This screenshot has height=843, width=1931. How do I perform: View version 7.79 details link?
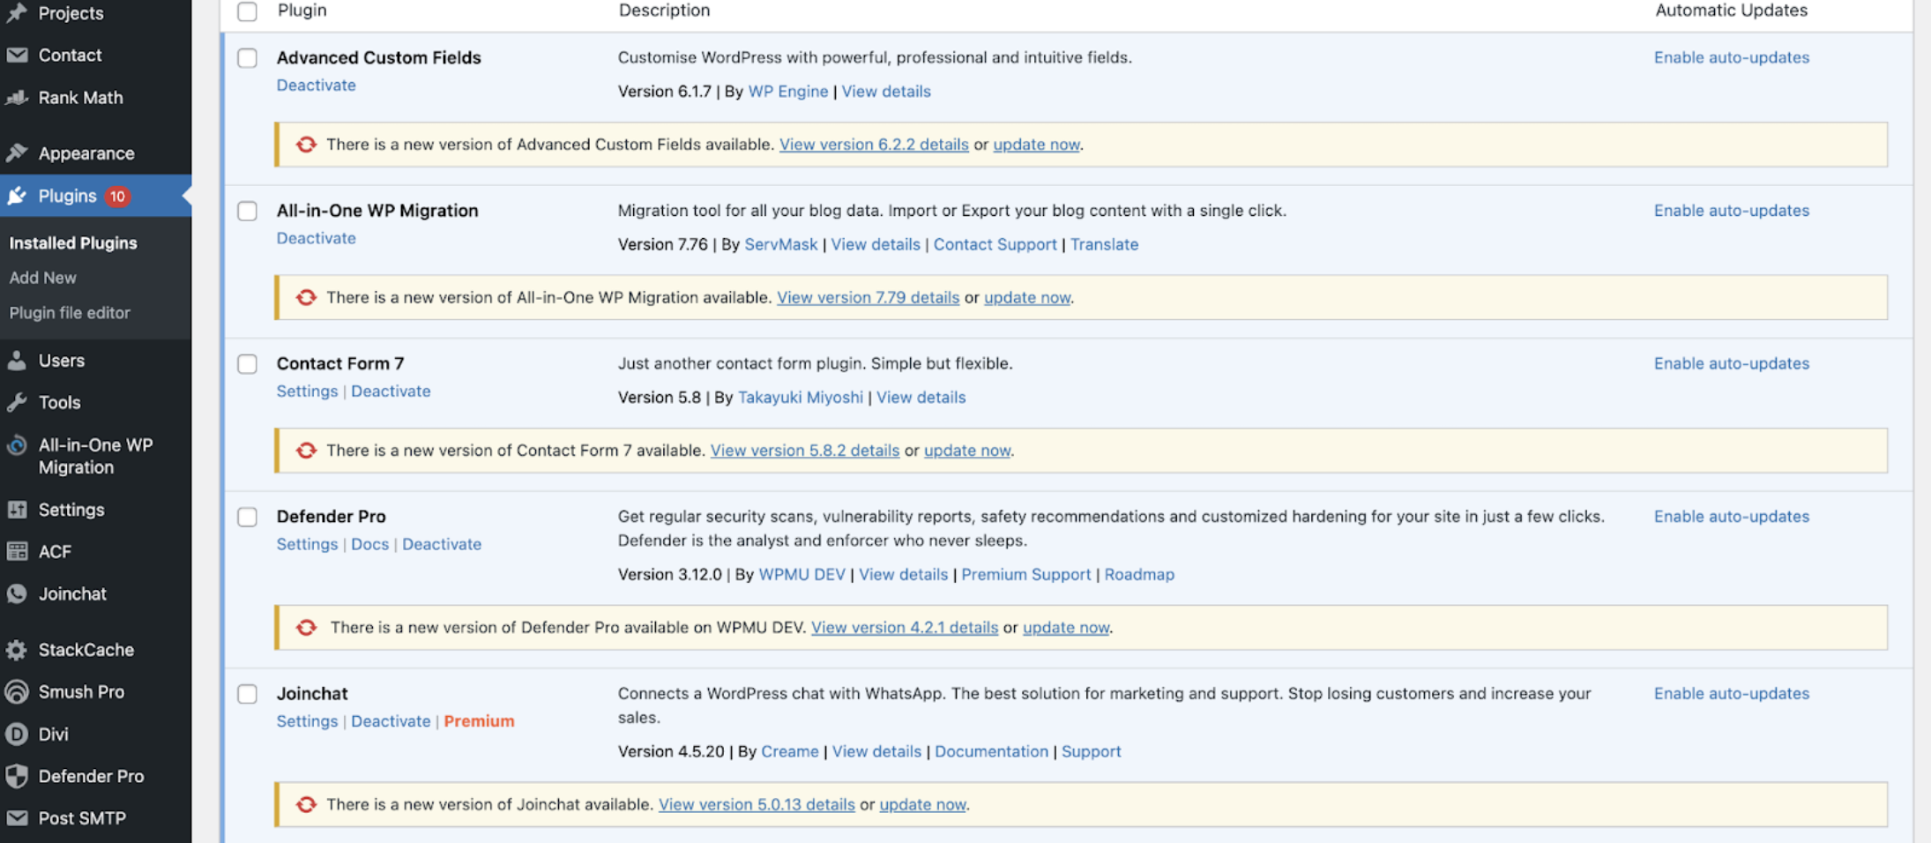point(868,297)
